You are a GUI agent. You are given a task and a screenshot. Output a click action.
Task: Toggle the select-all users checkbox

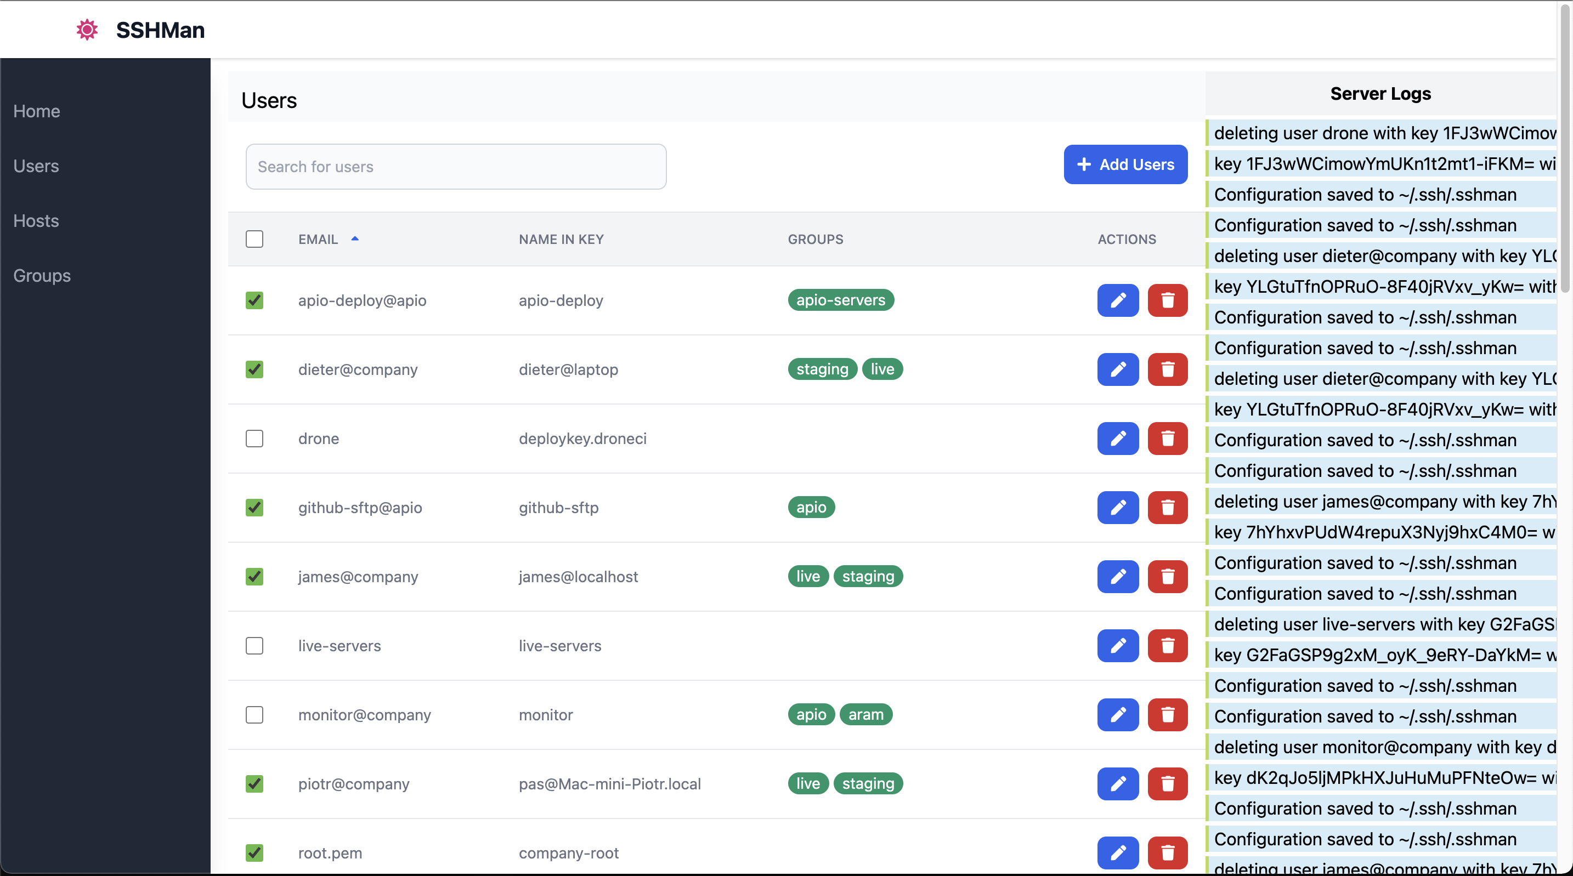coord(254,238)
